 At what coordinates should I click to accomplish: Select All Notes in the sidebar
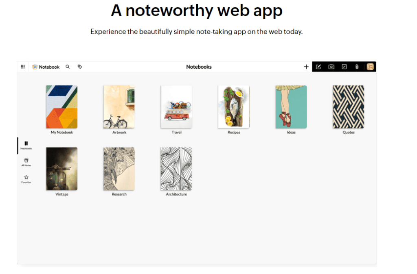coord(26,161)
